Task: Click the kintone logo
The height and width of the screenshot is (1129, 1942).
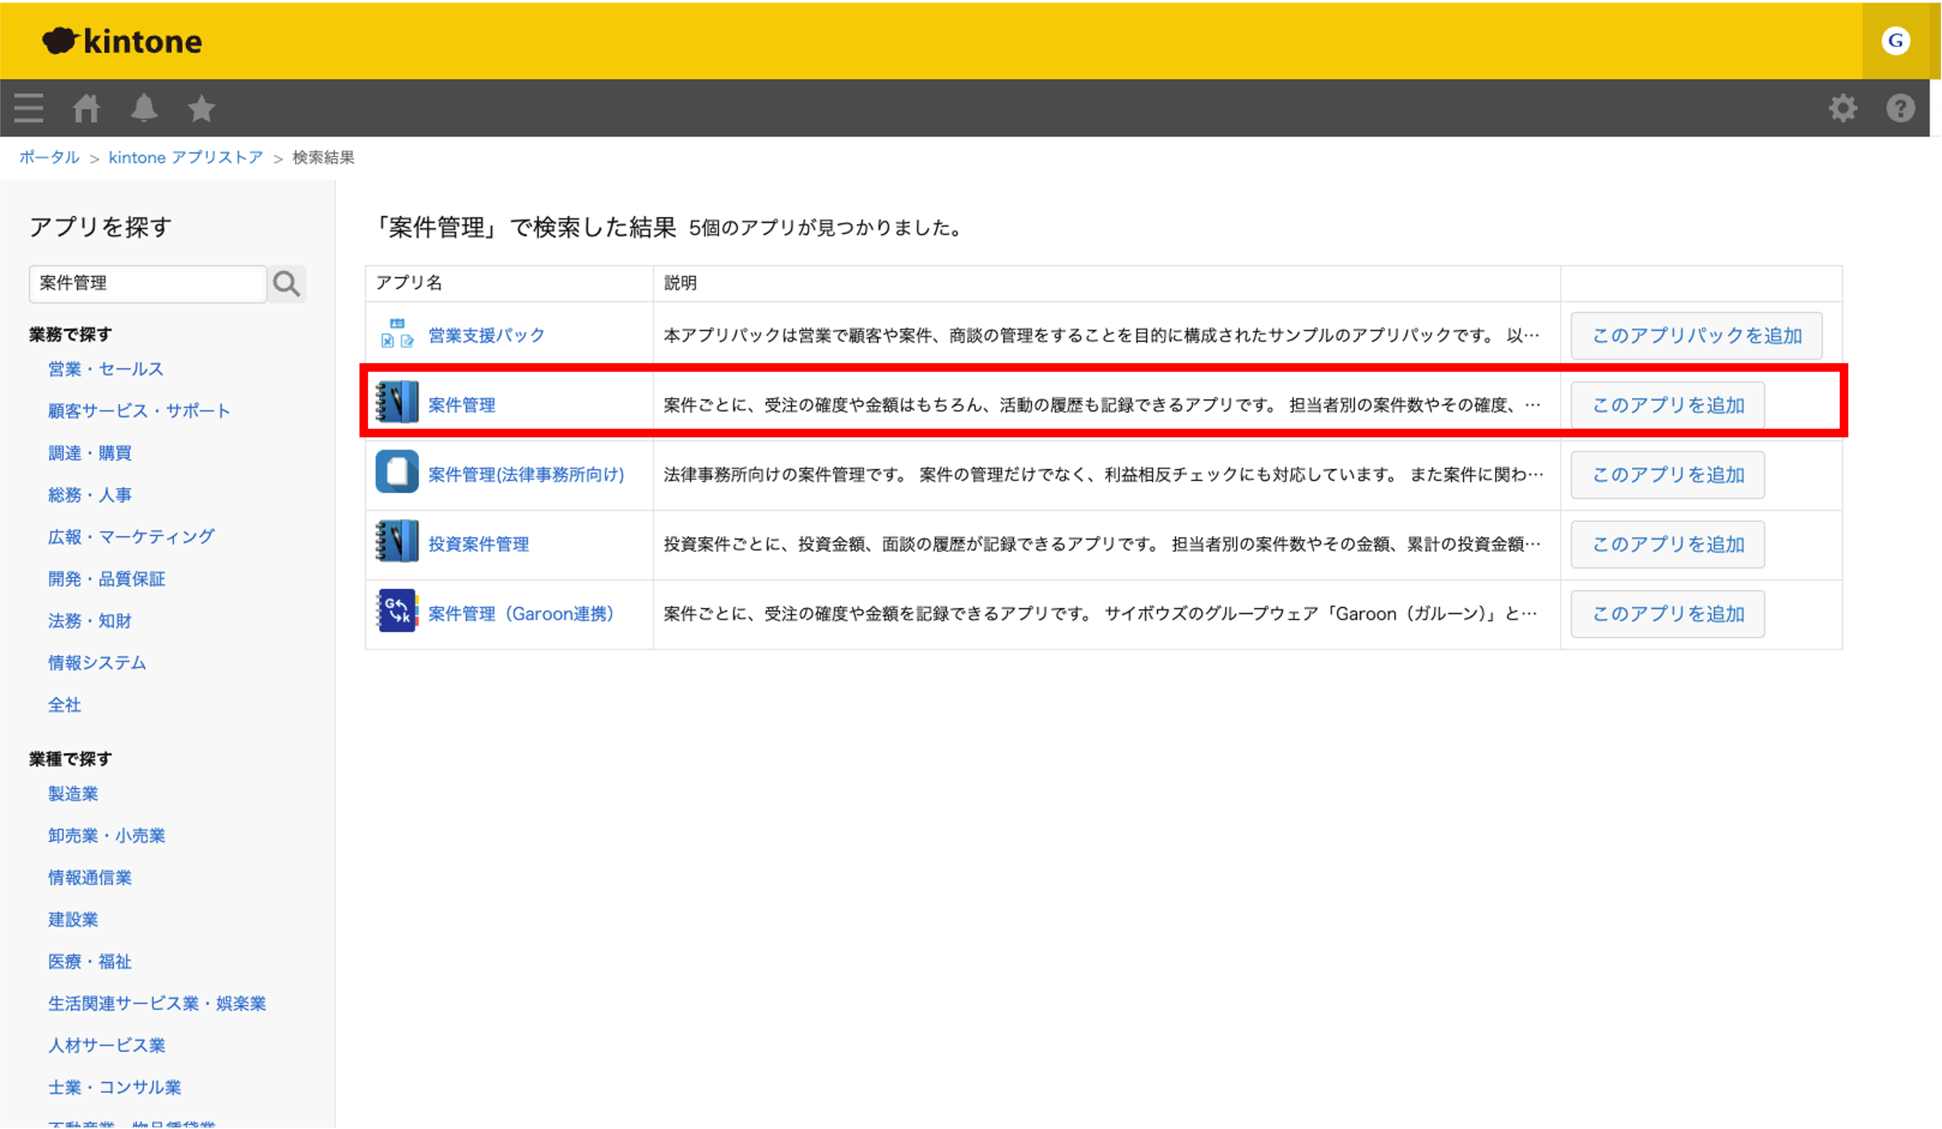Action: [x=122, y=41]
